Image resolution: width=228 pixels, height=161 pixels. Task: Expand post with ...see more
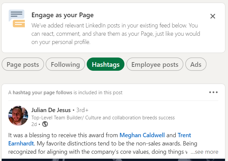pyautogui.click(x=204, y=152)
